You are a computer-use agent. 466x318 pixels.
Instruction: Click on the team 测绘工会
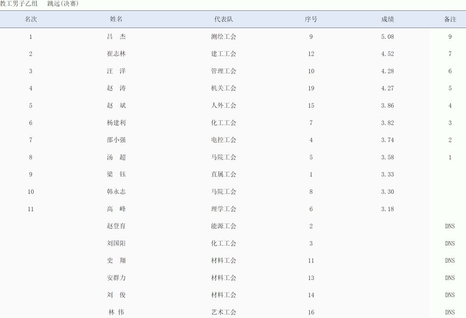click(224, 37)
